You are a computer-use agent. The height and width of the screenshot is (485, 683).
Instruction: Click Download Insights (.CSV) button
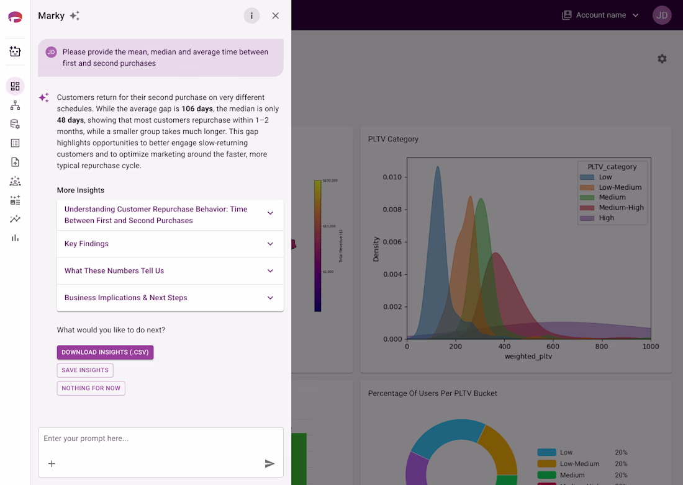[105, 352]
